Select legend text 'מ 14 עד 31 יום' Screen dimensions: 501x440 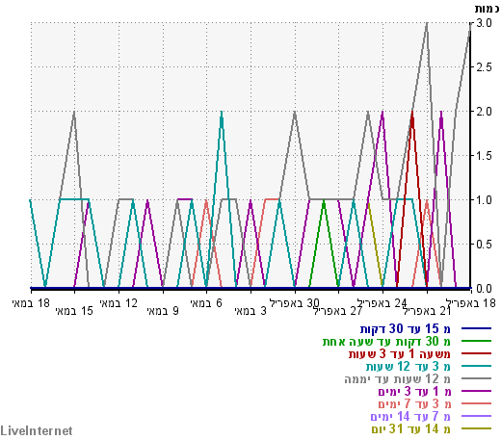pyautogui.click(x=411, y=428)
